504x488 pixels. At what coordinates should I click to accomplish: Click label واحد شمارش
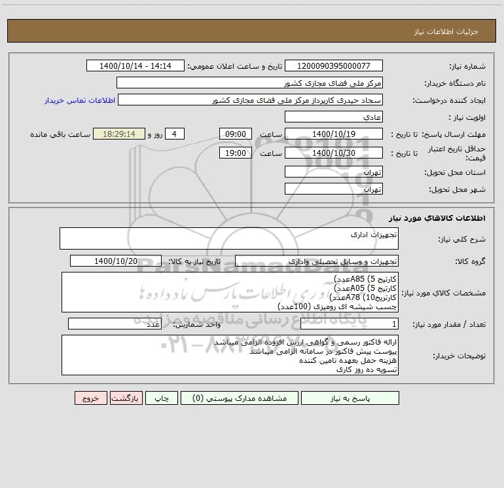pyautogui.click(x=197, y=324)
